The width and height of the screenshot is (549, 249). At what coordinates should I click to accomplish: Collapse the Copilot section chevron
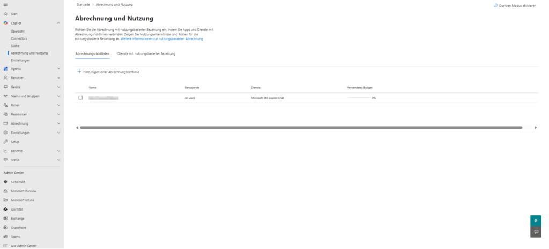click(x=58, y=23)
